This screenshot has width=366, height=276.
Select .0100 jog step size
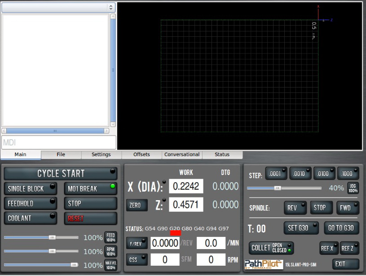(324, 174)
